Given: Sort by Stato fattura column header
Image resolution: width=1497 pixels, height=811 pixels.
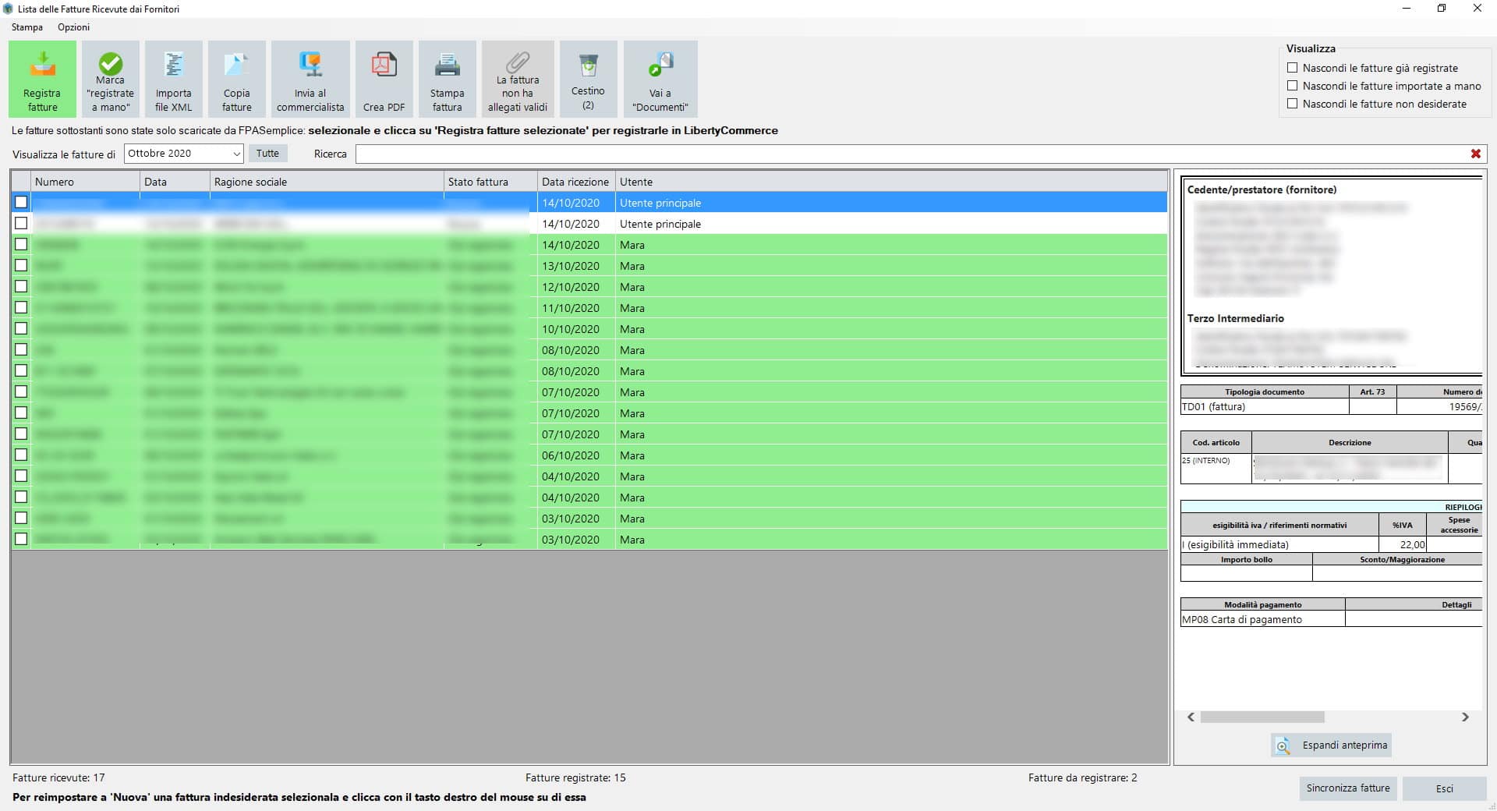Looking at the screenshot, I should tap(490, 182).
